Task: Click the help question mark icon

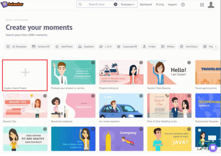Action: point(183,5)
